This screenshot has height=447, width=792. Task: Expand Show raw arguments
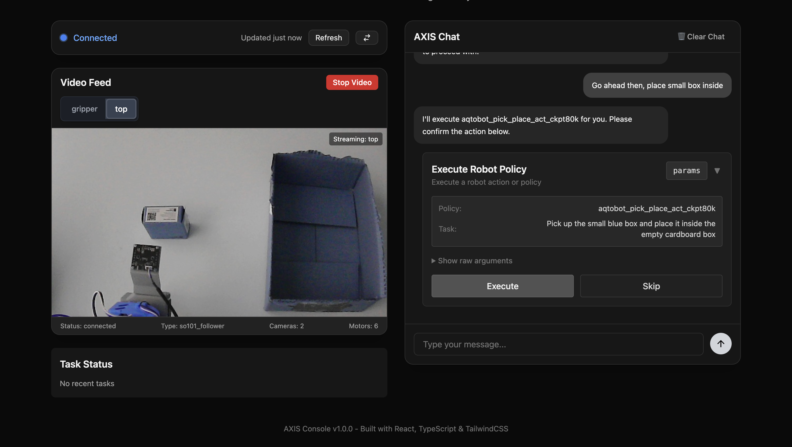coord(472,261)
